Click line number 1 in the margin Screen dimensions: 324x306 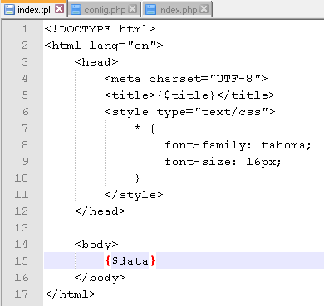(x=25, y=29)
